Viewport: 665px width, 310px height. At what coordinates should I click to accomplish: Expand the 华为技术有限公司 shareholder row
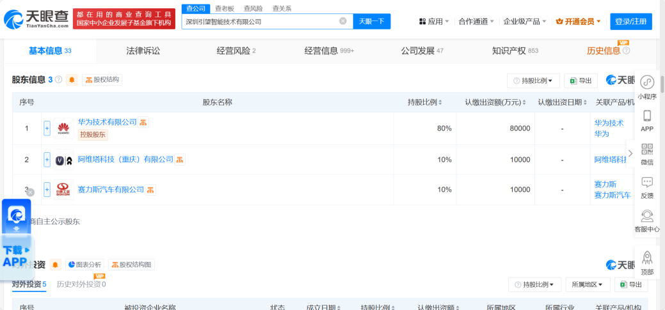coord(47,128)
